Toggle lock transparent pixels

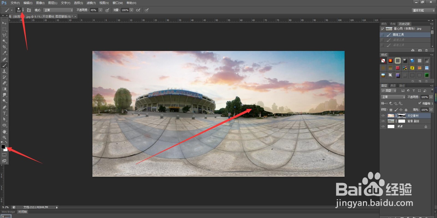(391, 110)
